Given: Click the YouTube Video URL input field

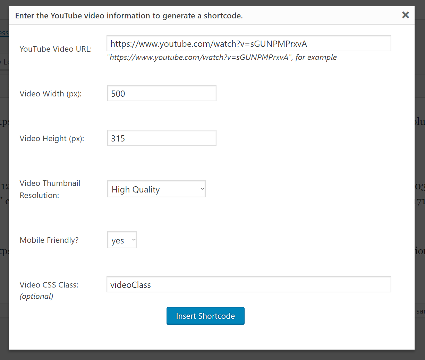Looking at the screenshot, I should click(249, 43).
